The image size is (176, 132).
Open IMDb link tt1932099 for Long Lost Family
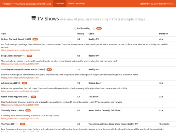(20, 64)
